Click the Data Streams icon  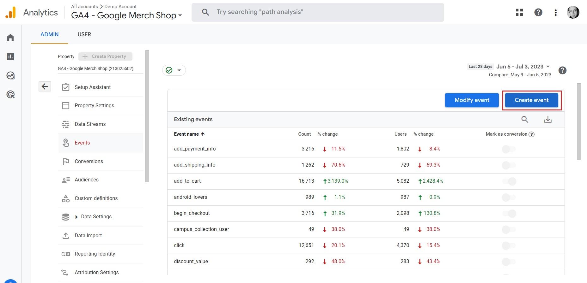pyautogui.click(x=66, y=124)
